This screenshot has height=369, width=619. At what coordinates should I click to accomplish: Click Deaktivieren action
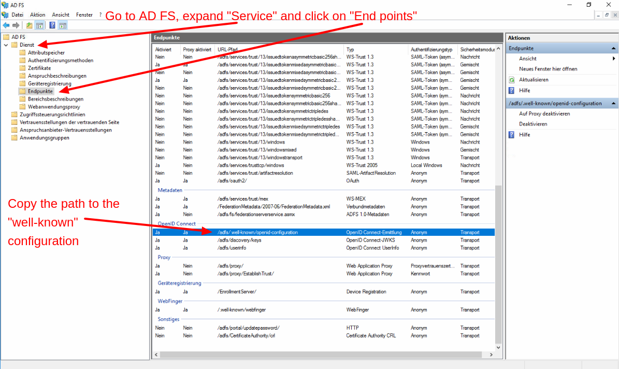[533, 124]
